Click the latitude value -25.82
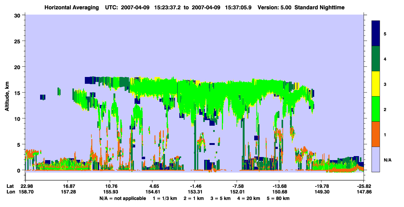The width and height of the screenshot is (404, 207). coord(363,186)
